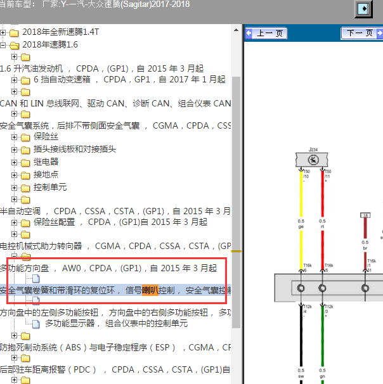
Task: Expand 半自动空调 folder node
Action: click(x=14, y=200)
